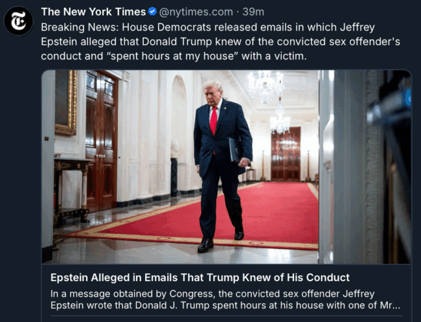Visit the @nytimes.com handle
This screenshot has width=421, height=322.
196,12
